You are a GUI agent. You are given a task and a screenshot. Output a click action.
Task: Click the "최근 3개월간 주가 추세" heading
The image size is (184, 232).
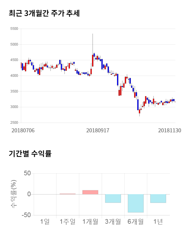(x=44, y=13)
